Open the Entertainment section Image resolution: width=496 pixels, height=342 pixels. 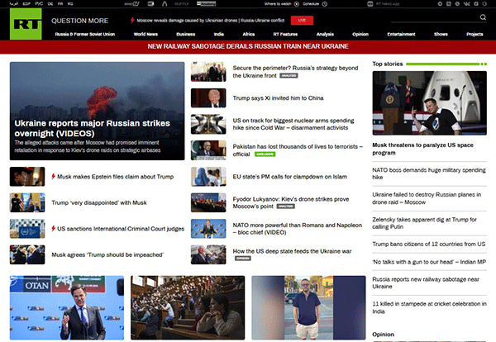pos(401,34)
